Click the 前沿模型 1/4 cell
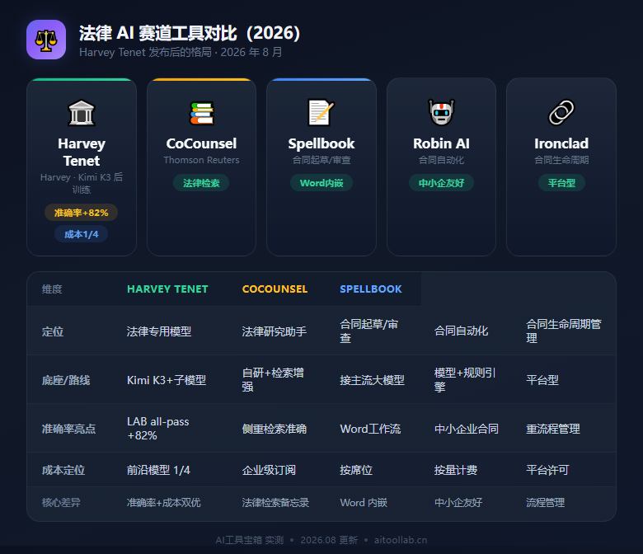The image size is (643, 554). 158,470
